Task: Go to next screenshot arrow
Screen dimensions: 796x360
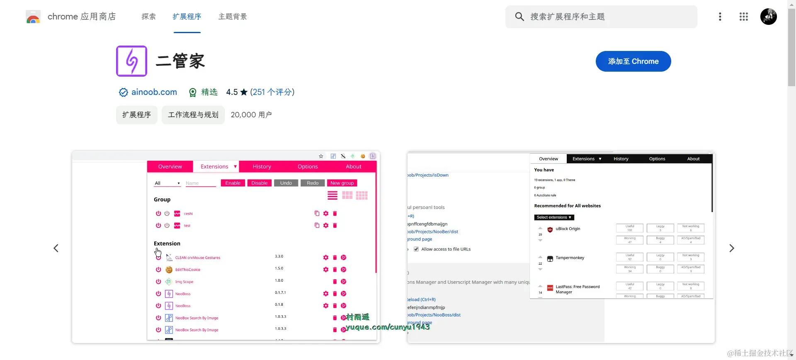Action: pos(732,248)
